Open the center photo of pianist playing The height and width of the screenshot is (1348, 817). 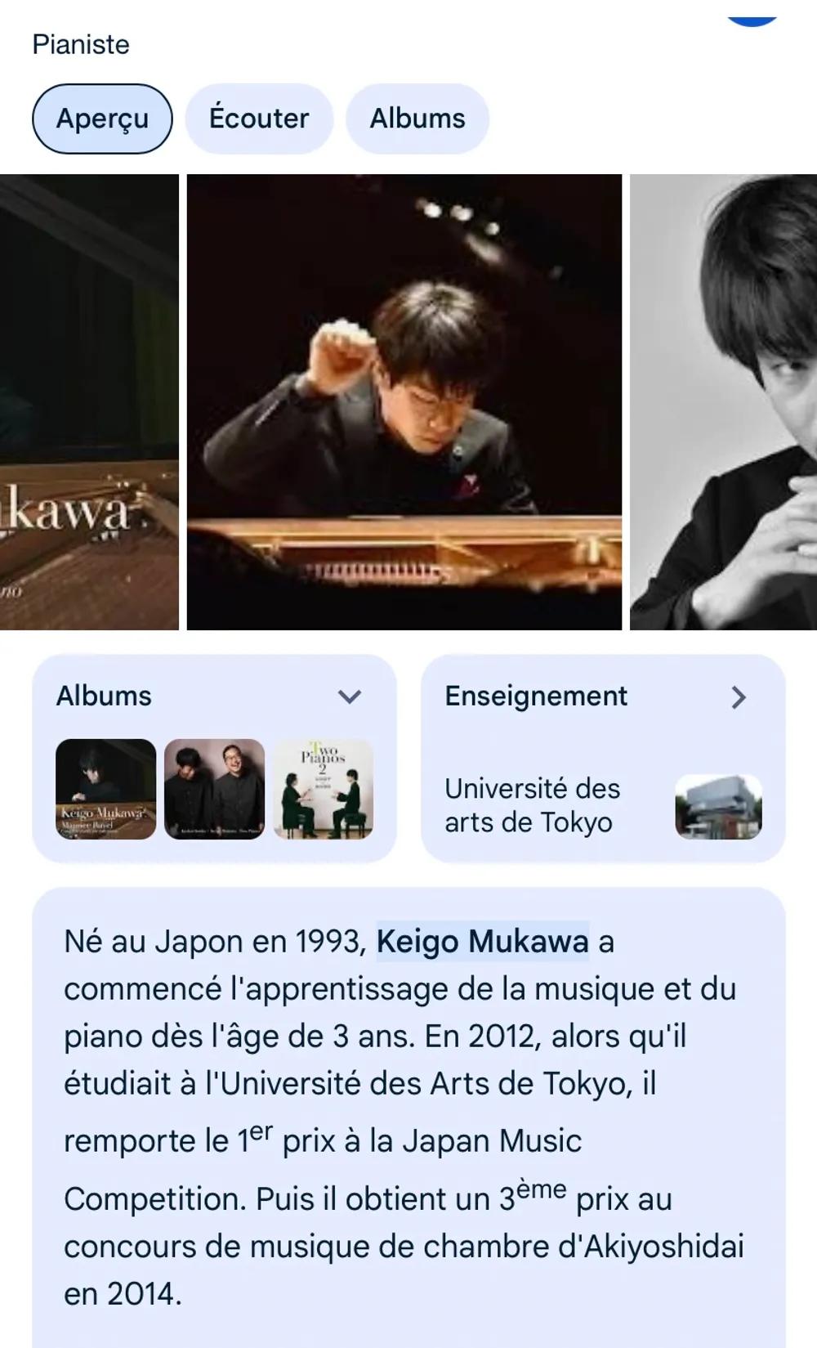[x=404, y=401]
